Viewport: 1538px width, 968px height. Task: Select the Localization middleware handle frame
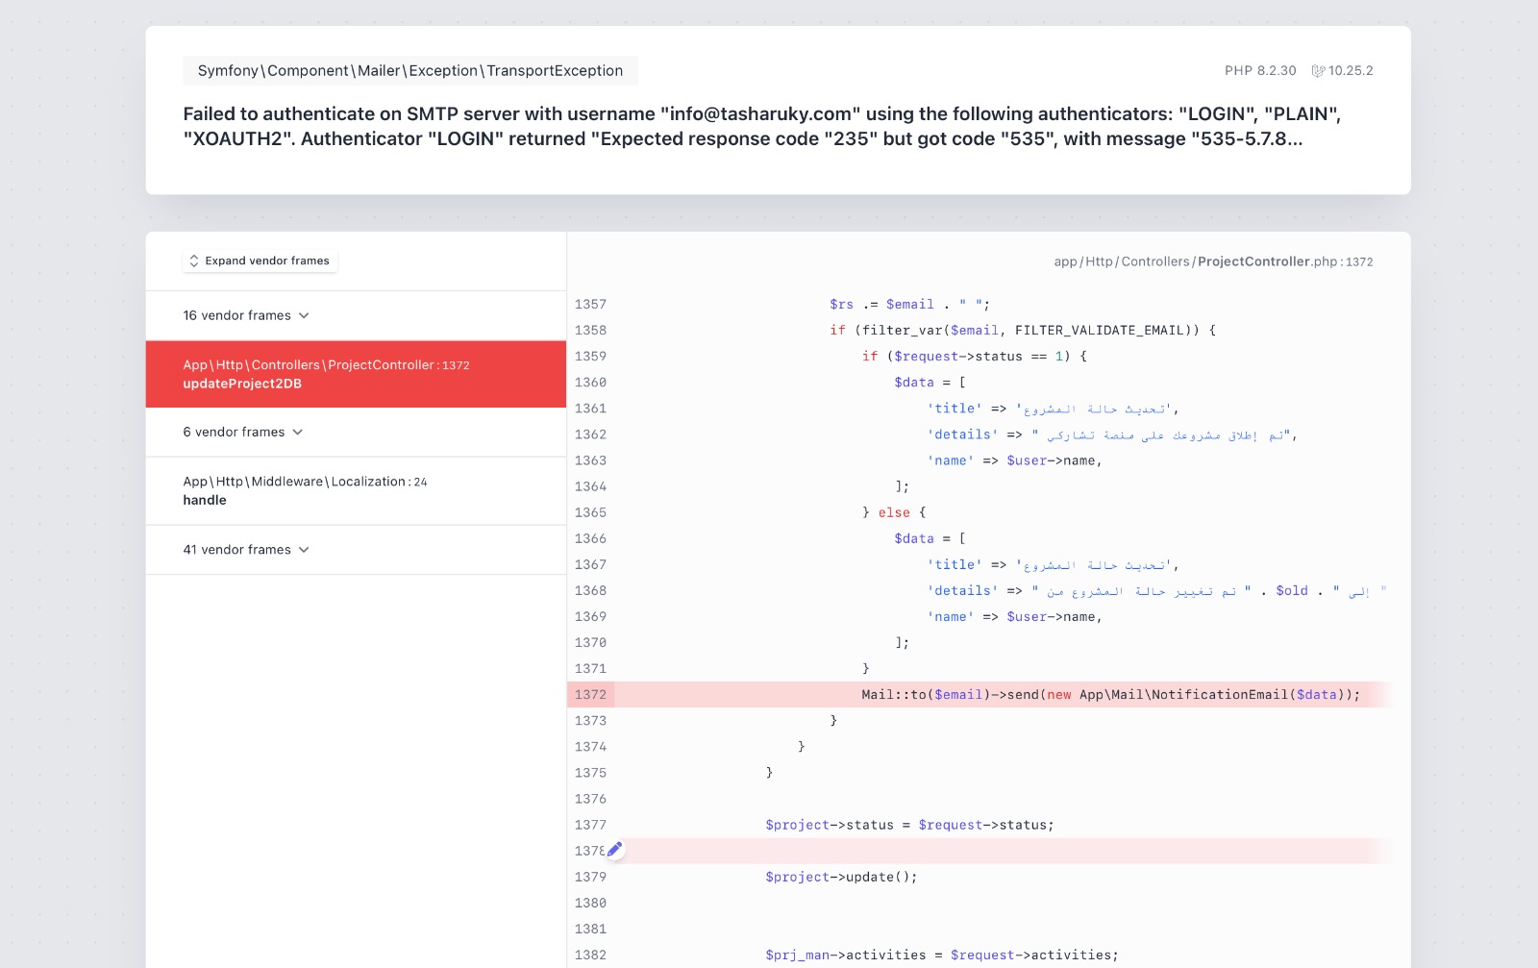(356, 491)
